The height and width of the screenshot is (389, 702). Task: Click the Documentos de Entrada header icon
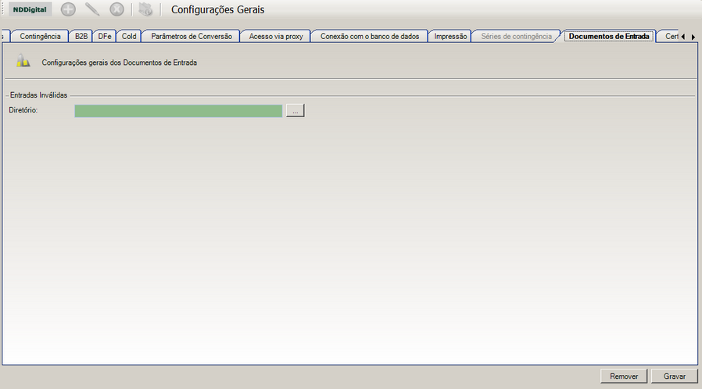(23, 61)
